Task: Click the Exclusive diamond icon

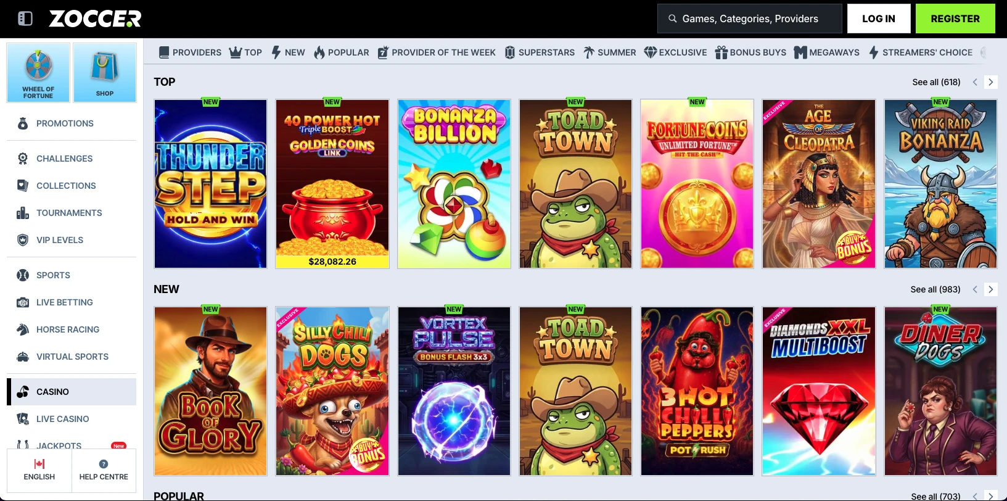Action: (x=651, y=52)
